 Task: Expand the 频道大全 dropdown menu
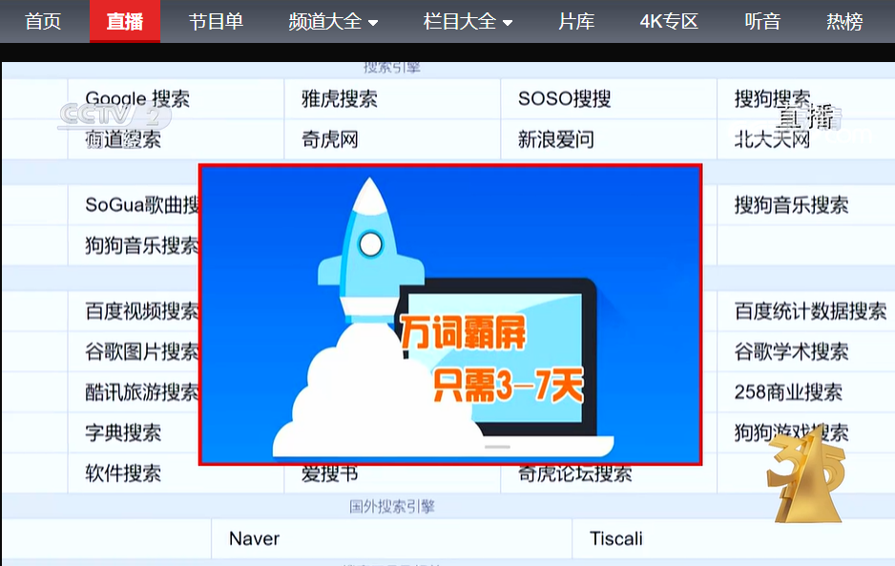[333, 22]
